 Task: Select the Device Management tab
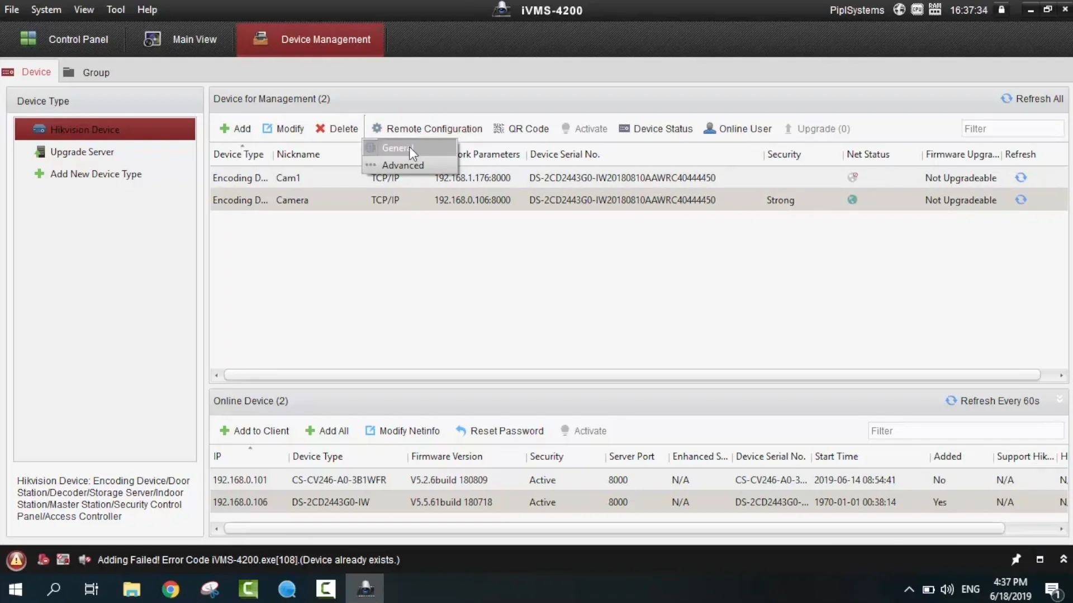click(x=310, y=39)
